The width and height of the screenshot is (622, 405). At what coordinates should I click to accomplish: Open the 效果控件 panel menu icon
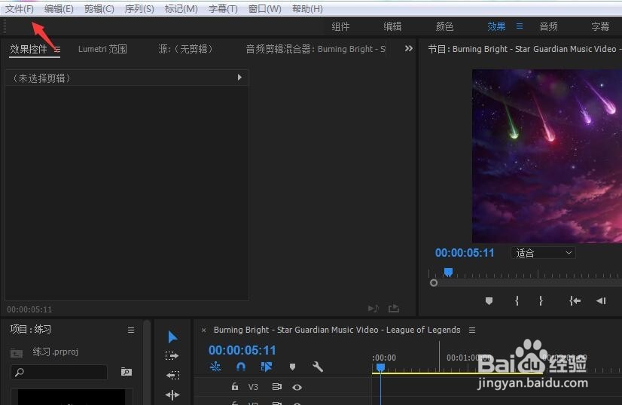pos(57,49)
